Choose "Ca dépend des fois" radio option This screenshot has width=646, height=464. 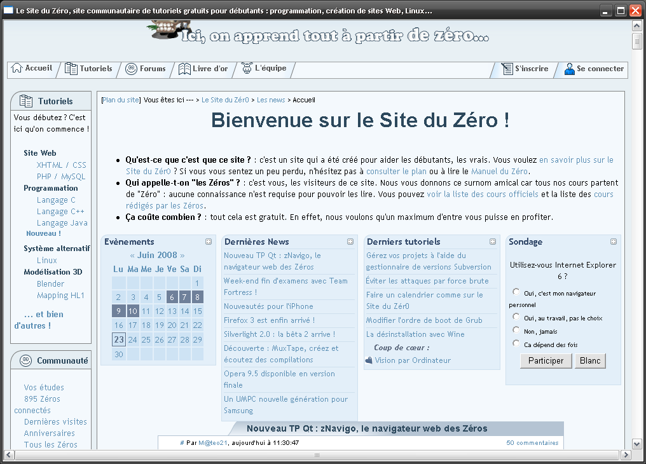click(x=516, y=344)
